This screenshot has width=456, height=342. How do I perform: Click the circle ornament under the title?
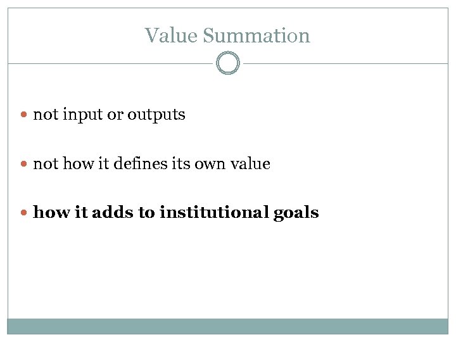coord(228,63)
